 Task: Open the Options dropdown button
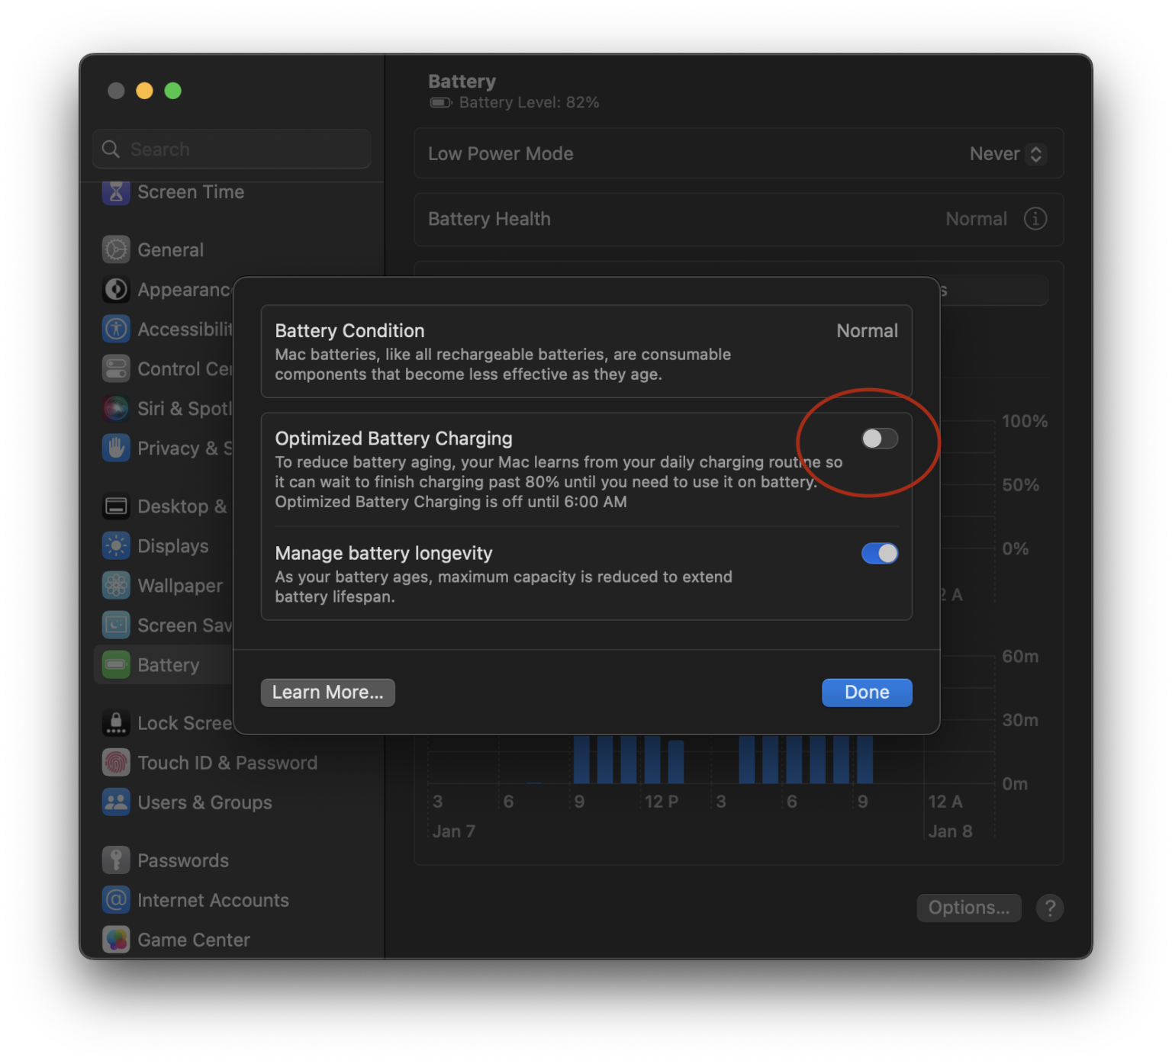[x=968, y=908]
